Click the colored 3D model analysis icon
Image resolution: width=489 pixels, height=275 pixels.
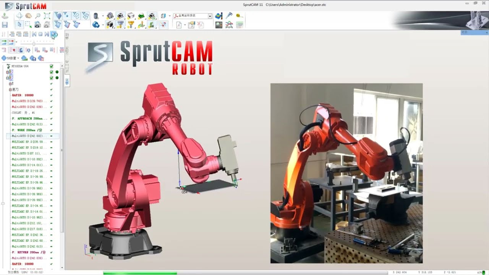(x=219, y=16)
